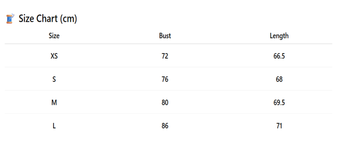Click the M size cell
Screen dimensions: 337x152
coord(54,103)
